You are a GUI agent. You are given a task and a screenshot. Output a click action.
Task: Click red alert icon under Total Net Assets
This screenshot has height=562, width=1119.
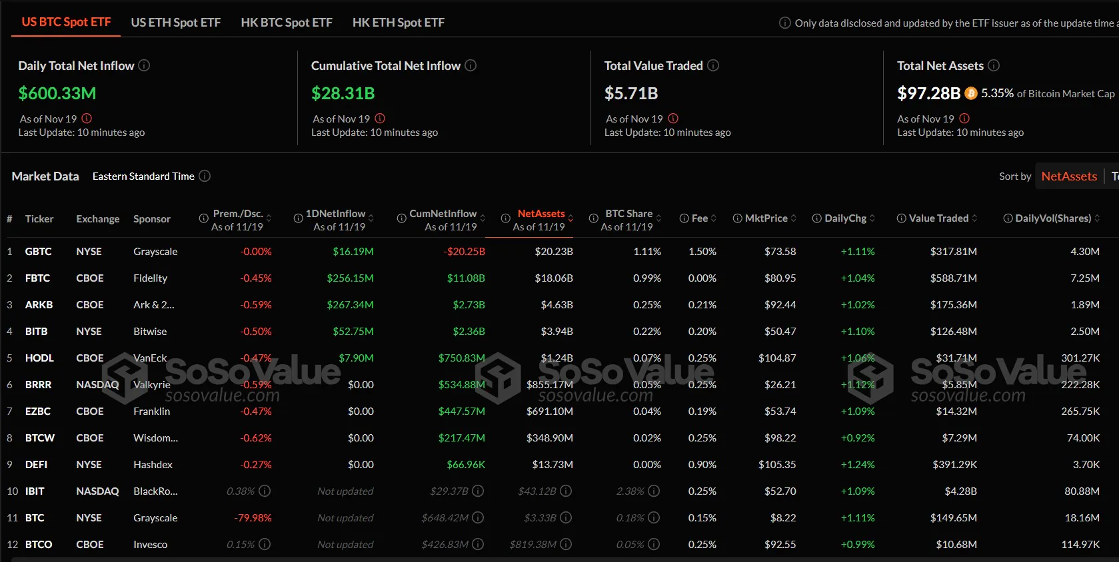click(964, 119)
